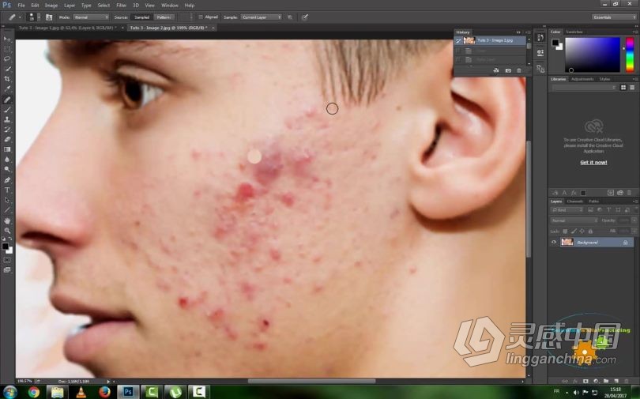
Task: Select the Zoom tool
Action: [x=7, y=231]
